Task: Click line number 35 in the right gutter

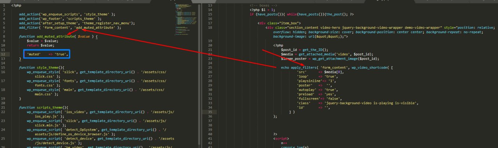Action: coord(210,112)
